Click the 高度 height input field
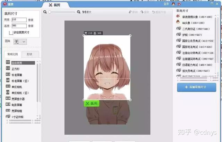Viewport: 222px width, 142px height. coord(19,26)
